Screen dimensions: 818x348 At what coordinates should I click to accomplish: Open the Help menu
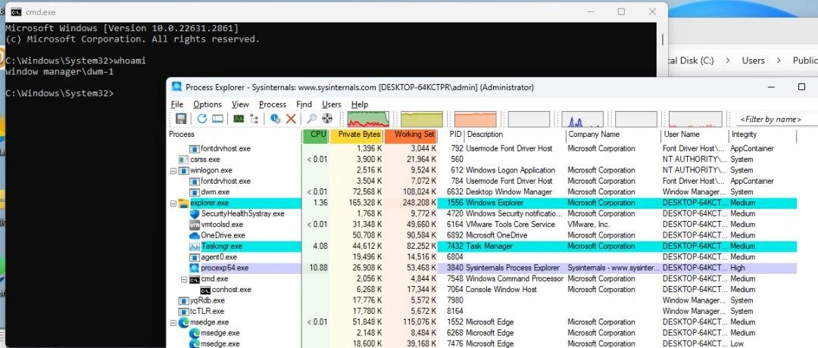pos(360,104)
